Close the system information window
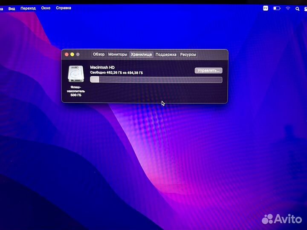Screen dimensions: 307x230 [67, 55]
